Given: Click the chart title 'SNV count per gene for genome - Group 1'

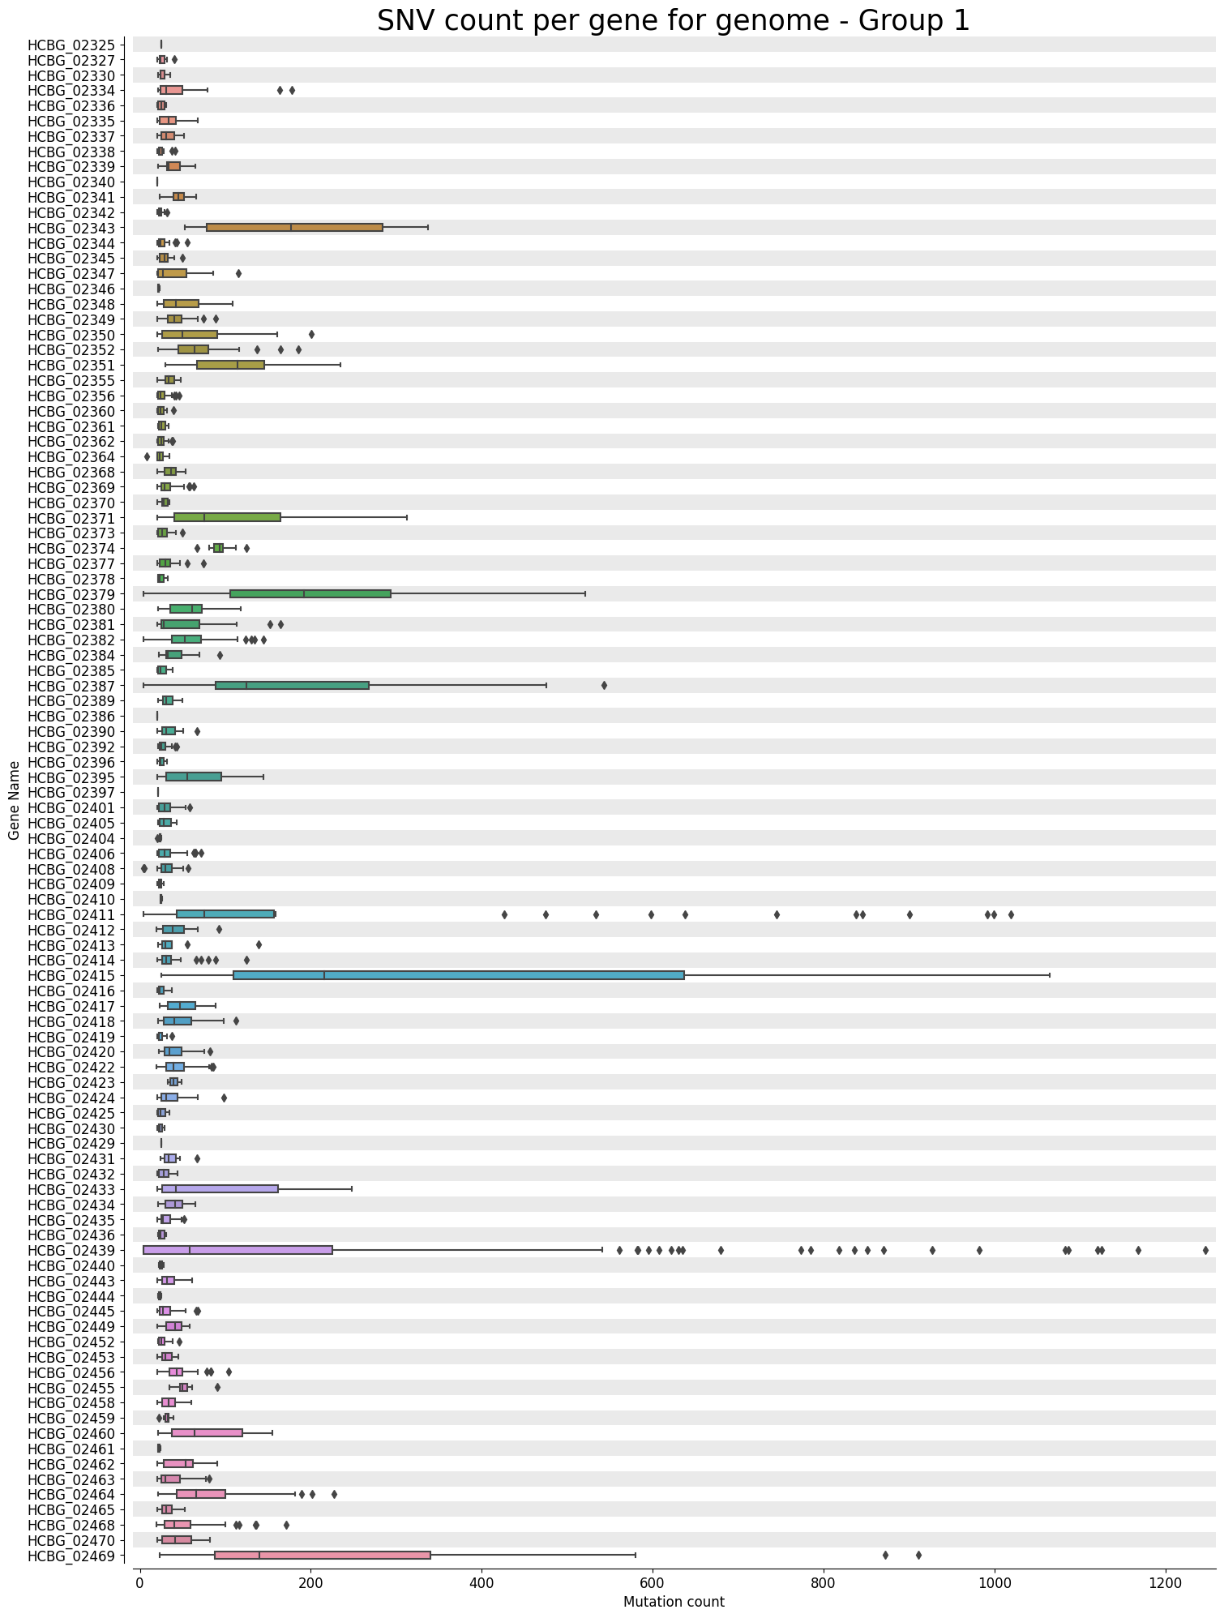Looking at the screenshot, I should coord(673,20).
